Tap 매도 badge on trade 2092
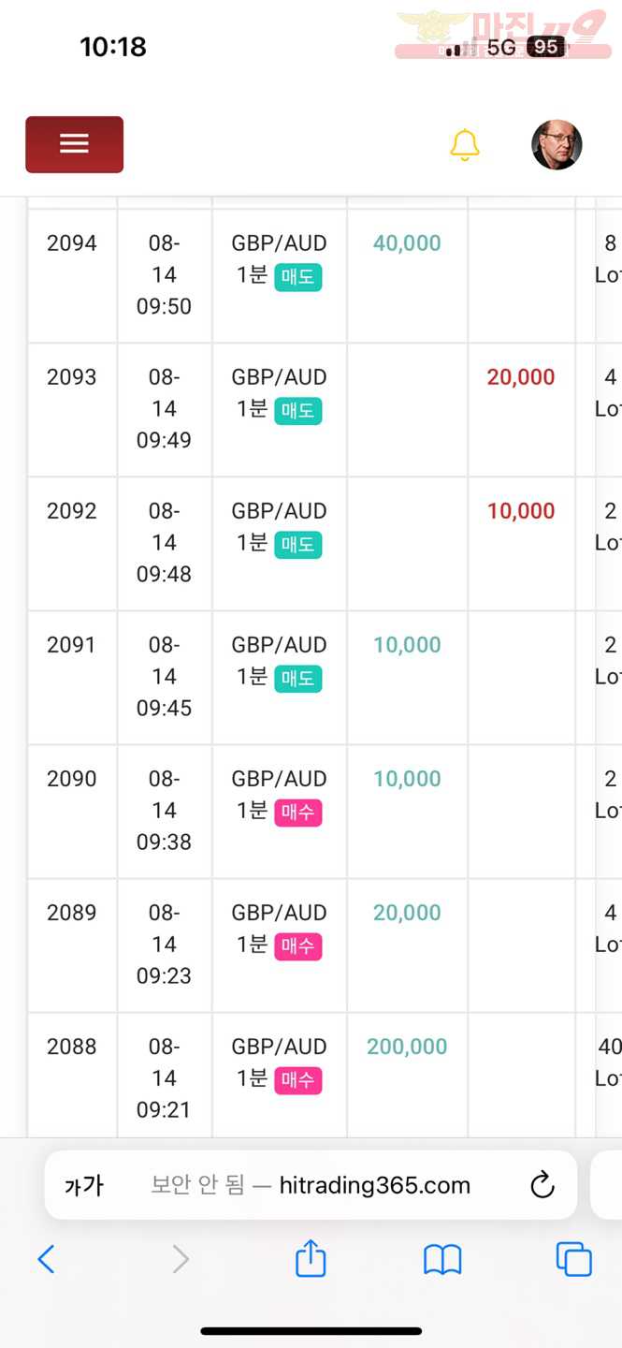The image size is (622, 1348). click(x=298, y=545)
